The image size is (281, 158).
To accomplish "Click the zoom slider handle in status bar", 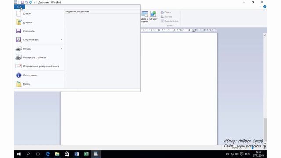I will tap(252, 148).
